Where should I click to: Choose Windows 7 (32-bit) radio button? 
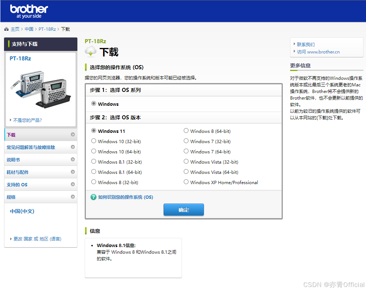(186, 141)
